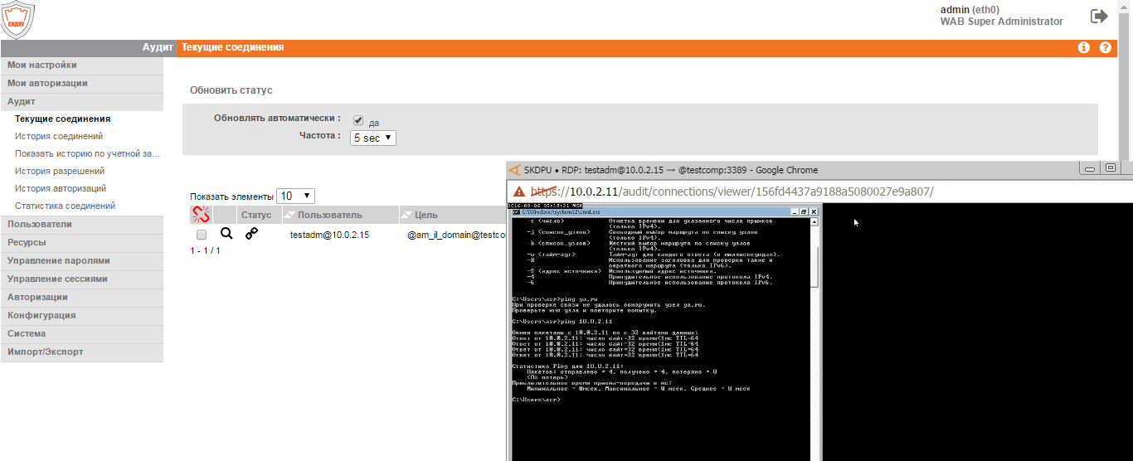
Task: Toggle the 'Обновлять автоматически' checkbox
Action: [x=358, y=120]
